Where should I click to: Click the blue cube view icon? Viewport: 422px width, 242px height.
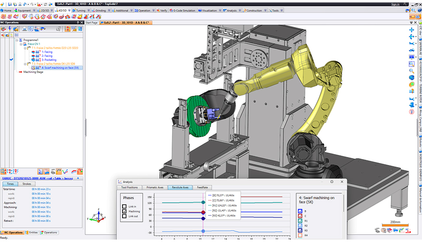click(412, 77)
